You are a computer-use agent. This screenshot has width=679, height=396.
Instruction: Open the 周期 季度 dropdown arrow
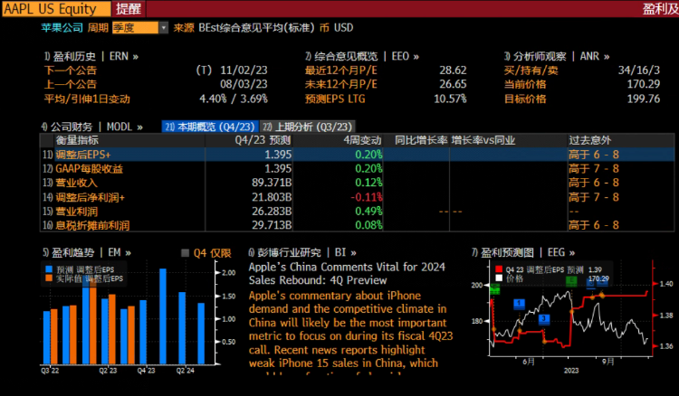pos(163,28)
